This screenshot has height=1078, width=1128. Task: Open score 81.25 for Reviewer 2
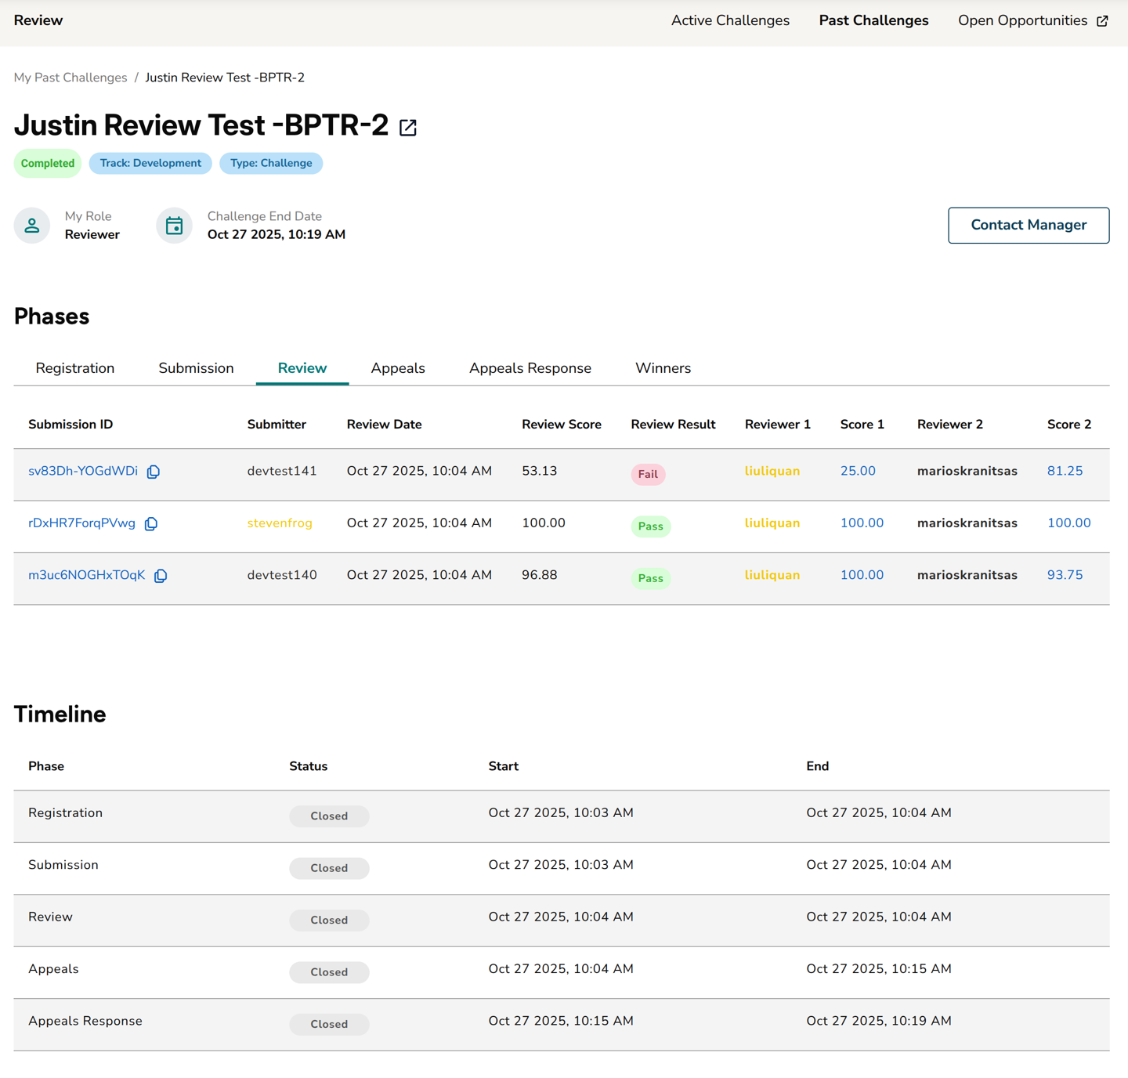[1065, 471]
